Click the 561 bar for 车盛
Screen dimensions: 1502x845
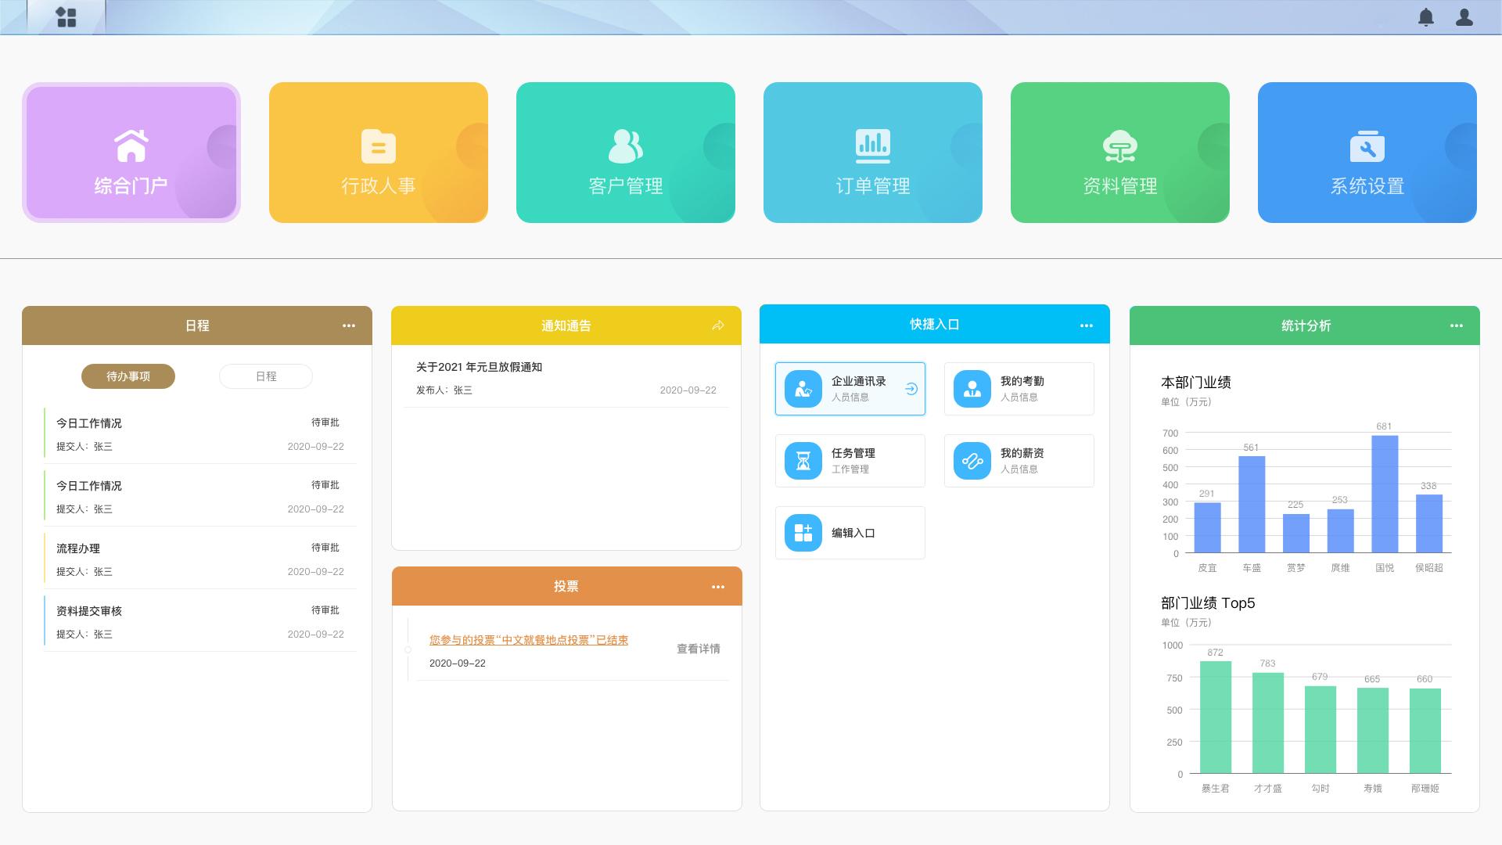1252,505
